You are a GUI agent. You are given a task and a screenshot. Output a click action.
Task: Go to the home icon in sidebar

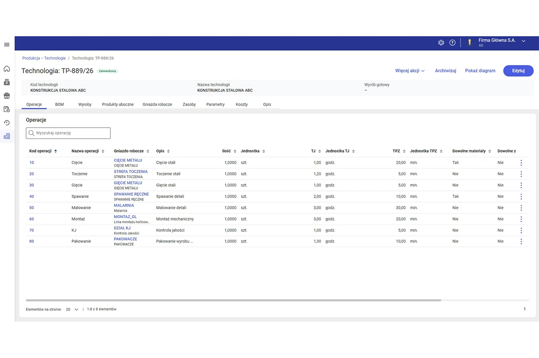tap(7, 69)
